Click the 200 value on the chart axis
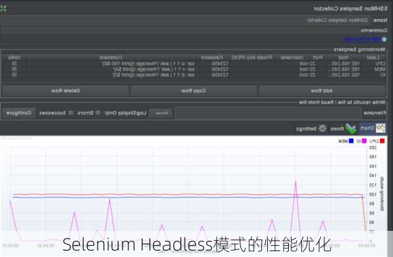The image size is (393, 257). click(373, 148)
